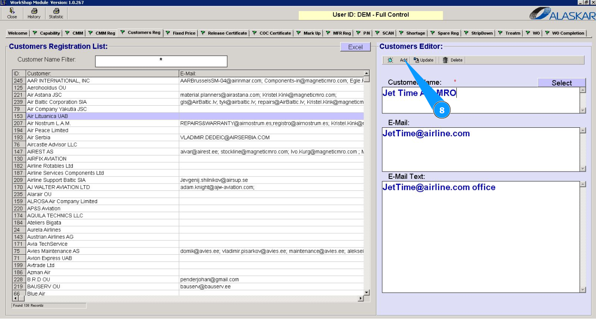Viewport: 596px width, 319px height.
Task: Click the Customer column header
Action: [x=102, y=74]
